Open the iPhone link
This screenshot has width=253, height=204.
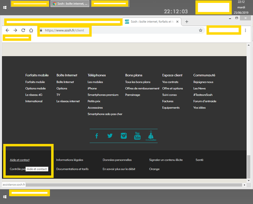click(92, 89)
